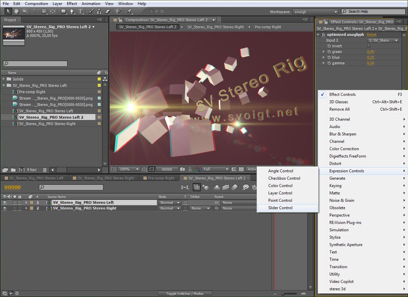Open the Composition menu
This screenshot has height=297, width=408.
click(36, 4)
